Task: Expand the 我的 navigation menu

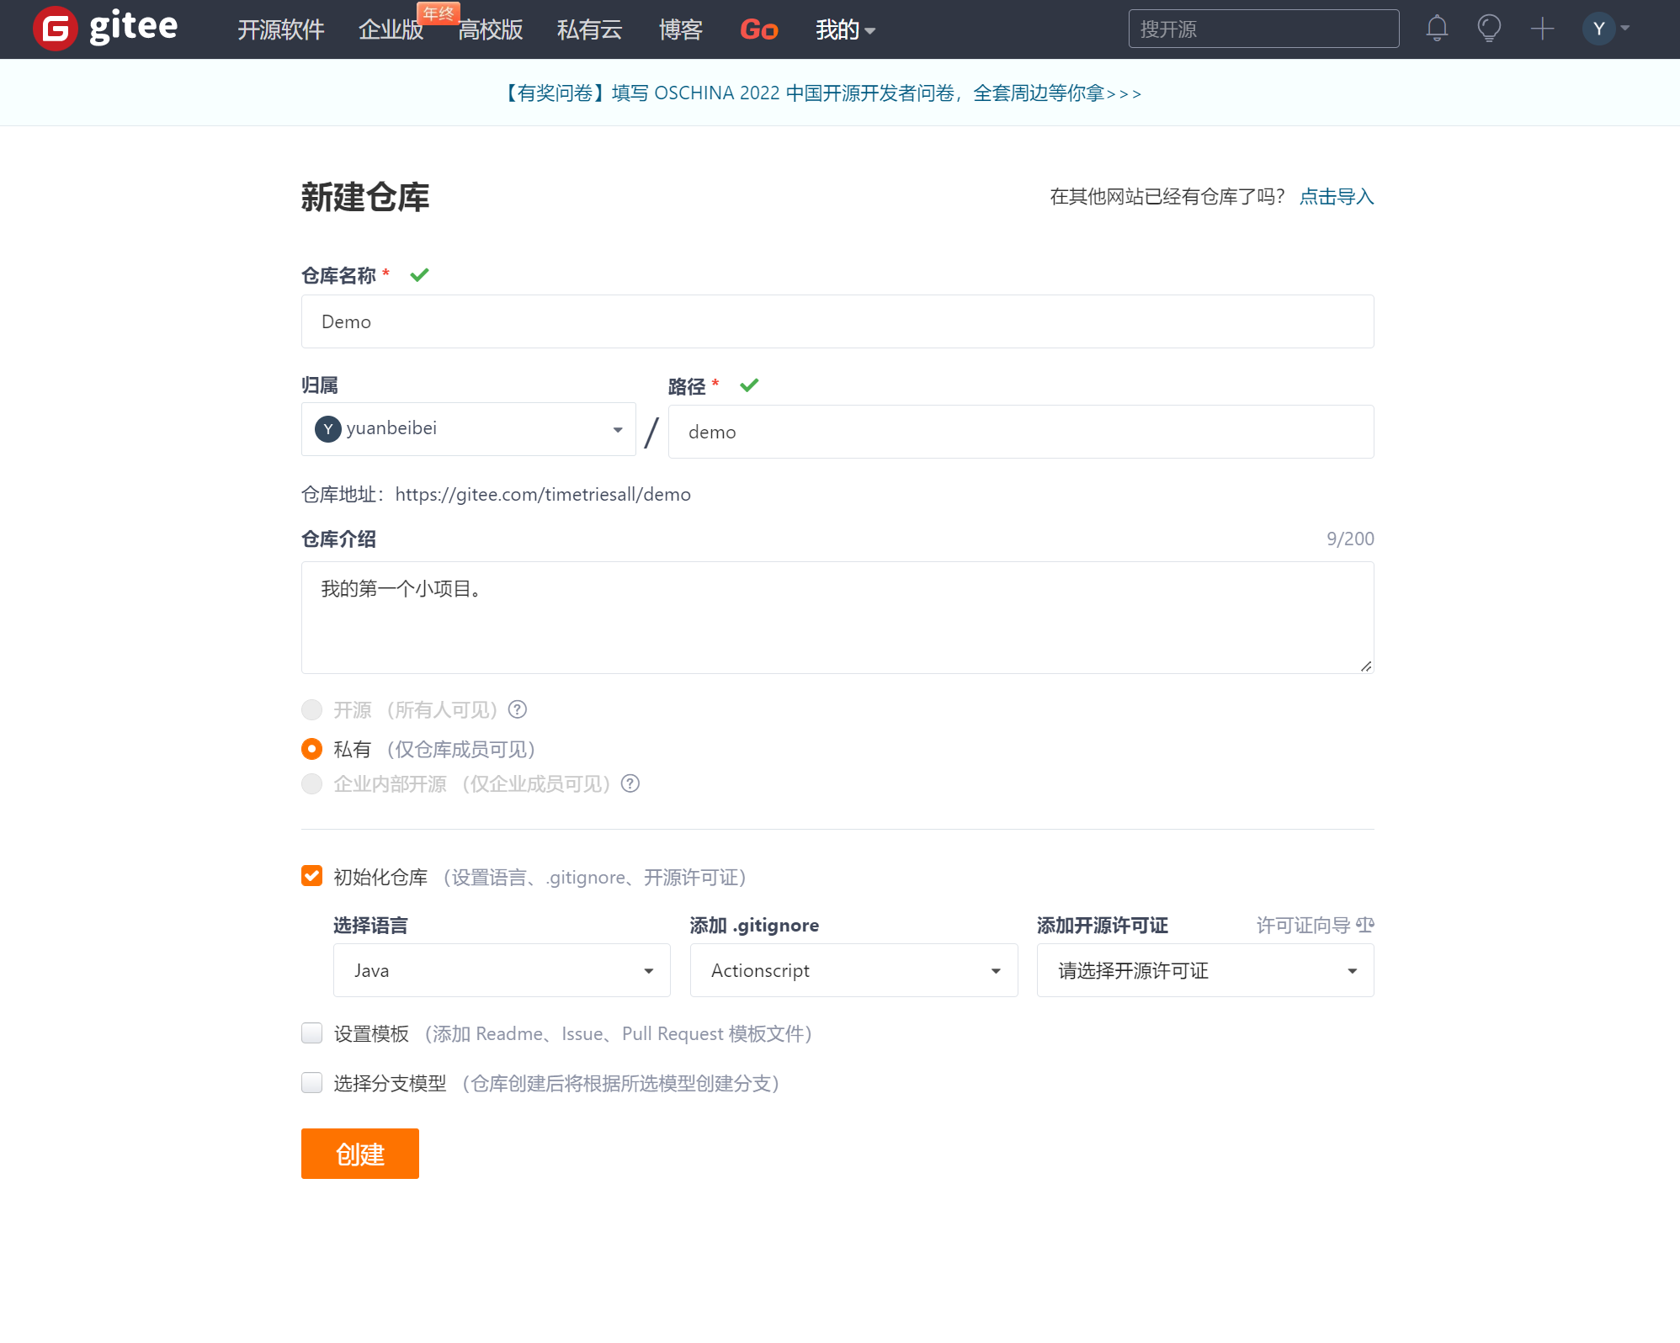Action: pyautogui.click(x=845, y=30)
